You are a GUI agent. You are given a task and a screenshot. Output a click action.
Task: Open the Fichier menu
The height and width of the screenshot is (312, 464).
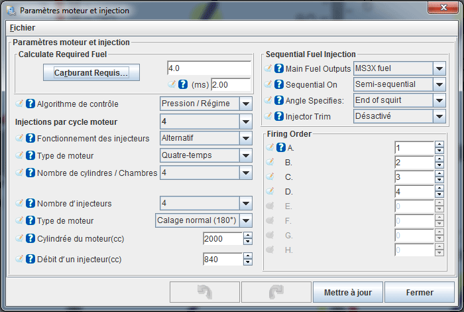23,28
